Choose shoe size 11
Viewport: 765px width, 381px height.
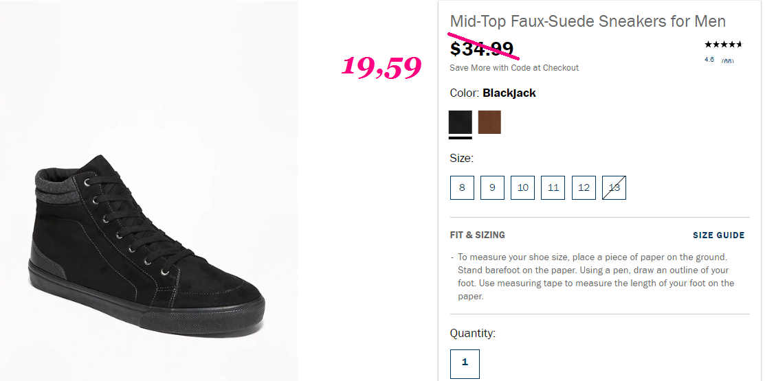(x=553, y=187)
